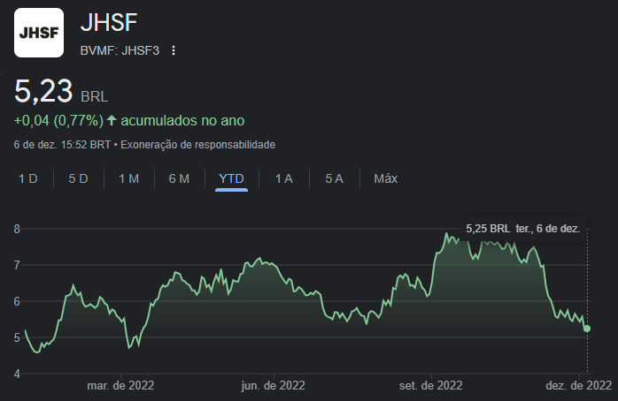Click the 6 de dez. 15:52 BRT timestamp
The width and height of the screenshot is (618, 401).
[x=62, y=145]
